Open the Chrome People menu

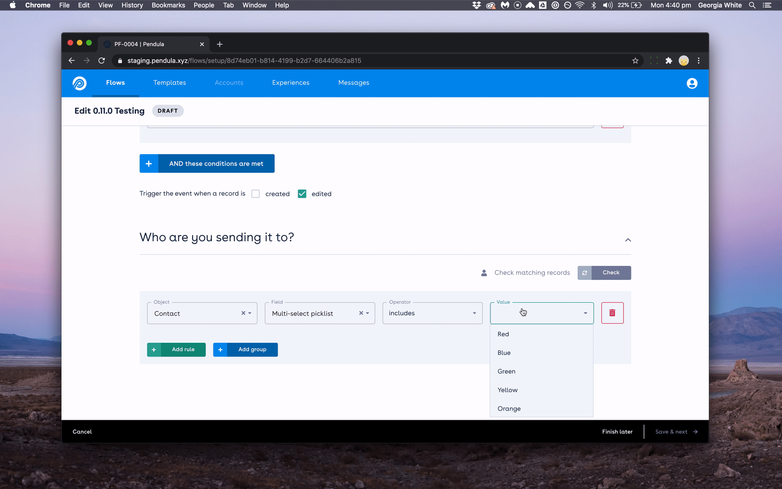tap(204, 5)
